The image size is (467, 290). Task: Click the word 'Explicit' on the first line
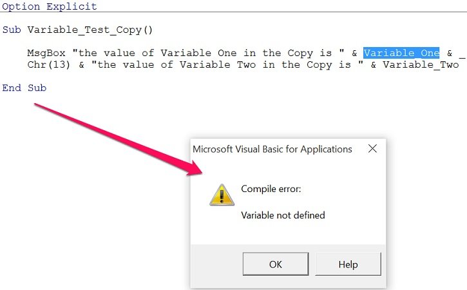pos(71,6)
